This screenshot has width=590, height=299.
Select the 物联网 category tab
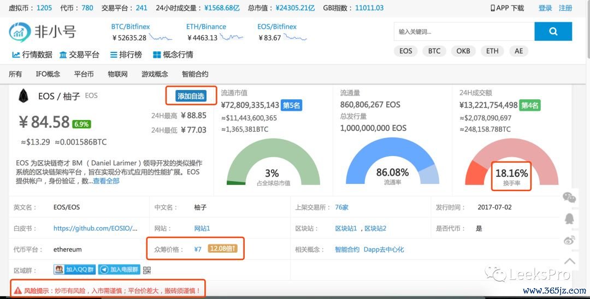point(118,74)
